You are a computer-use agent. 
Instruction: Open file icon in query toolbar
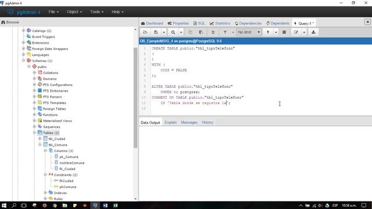pos(145,33)
